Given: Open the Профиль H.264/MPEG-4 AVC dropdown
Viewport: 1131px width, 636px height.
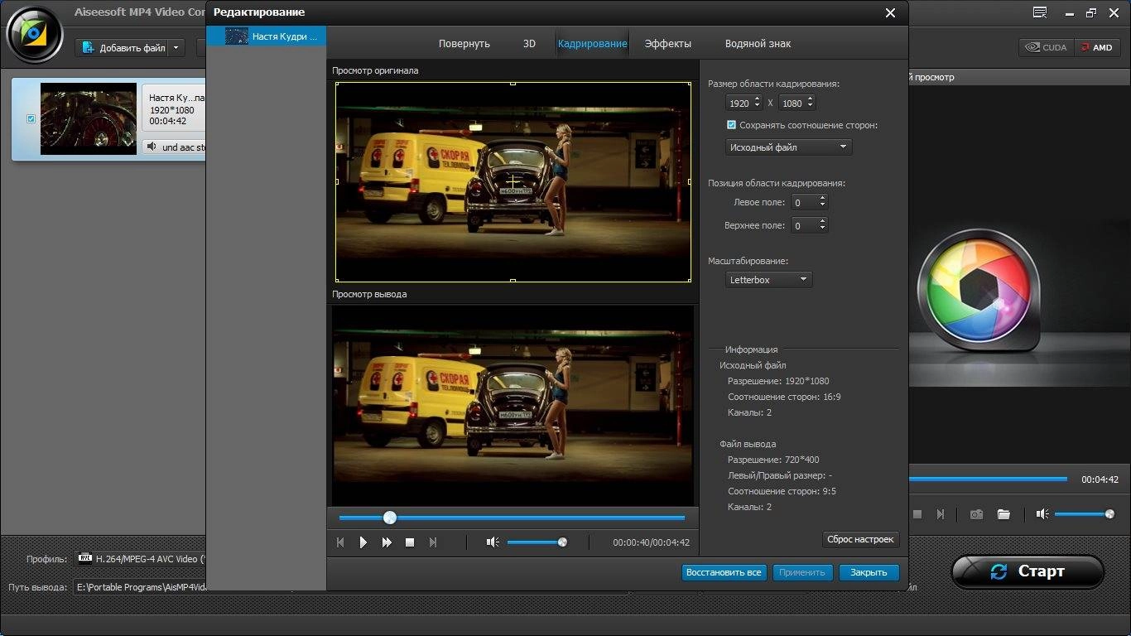Looking at the screenshot, I should tap(142, 558).
